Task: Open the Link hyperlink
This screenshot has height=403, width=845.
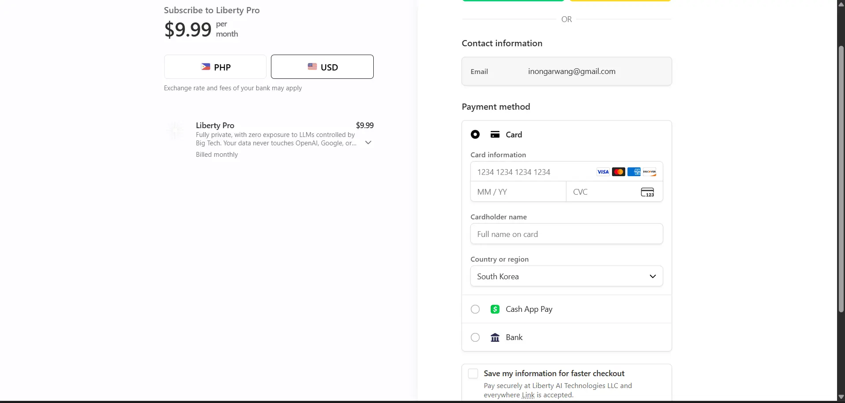Action: point(528,395)
